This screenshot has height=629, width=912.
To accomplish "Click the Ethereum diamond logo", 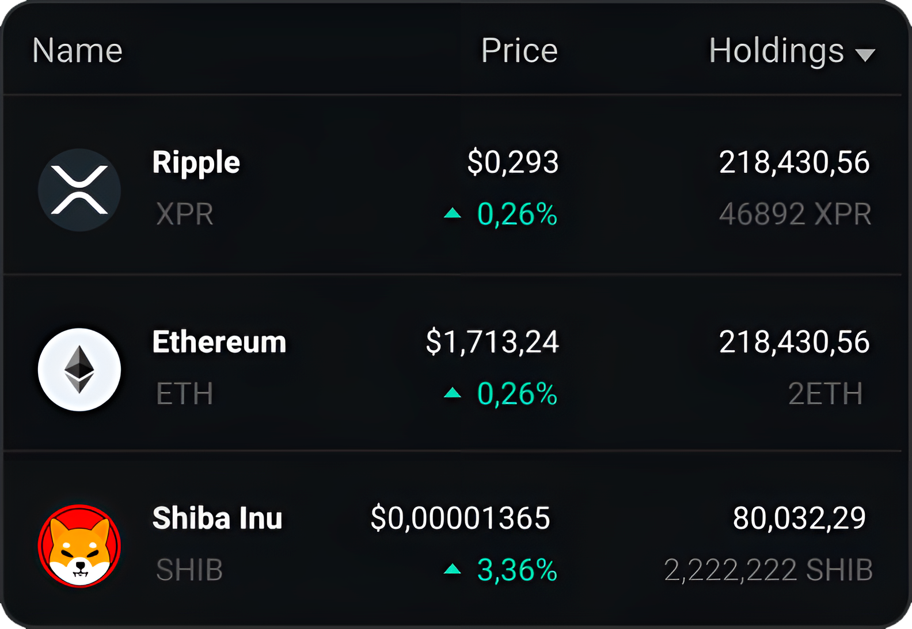I will pyautogui.click(x=79, y=370).
